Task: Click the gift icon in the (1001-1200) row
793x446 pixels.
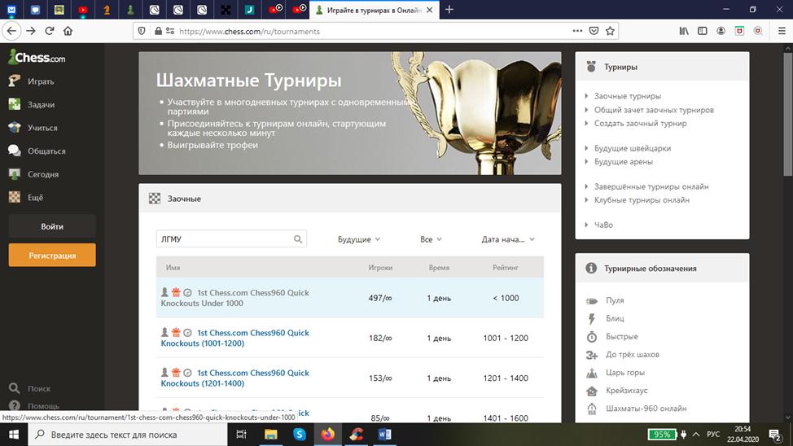Action: tap(176, 332)
